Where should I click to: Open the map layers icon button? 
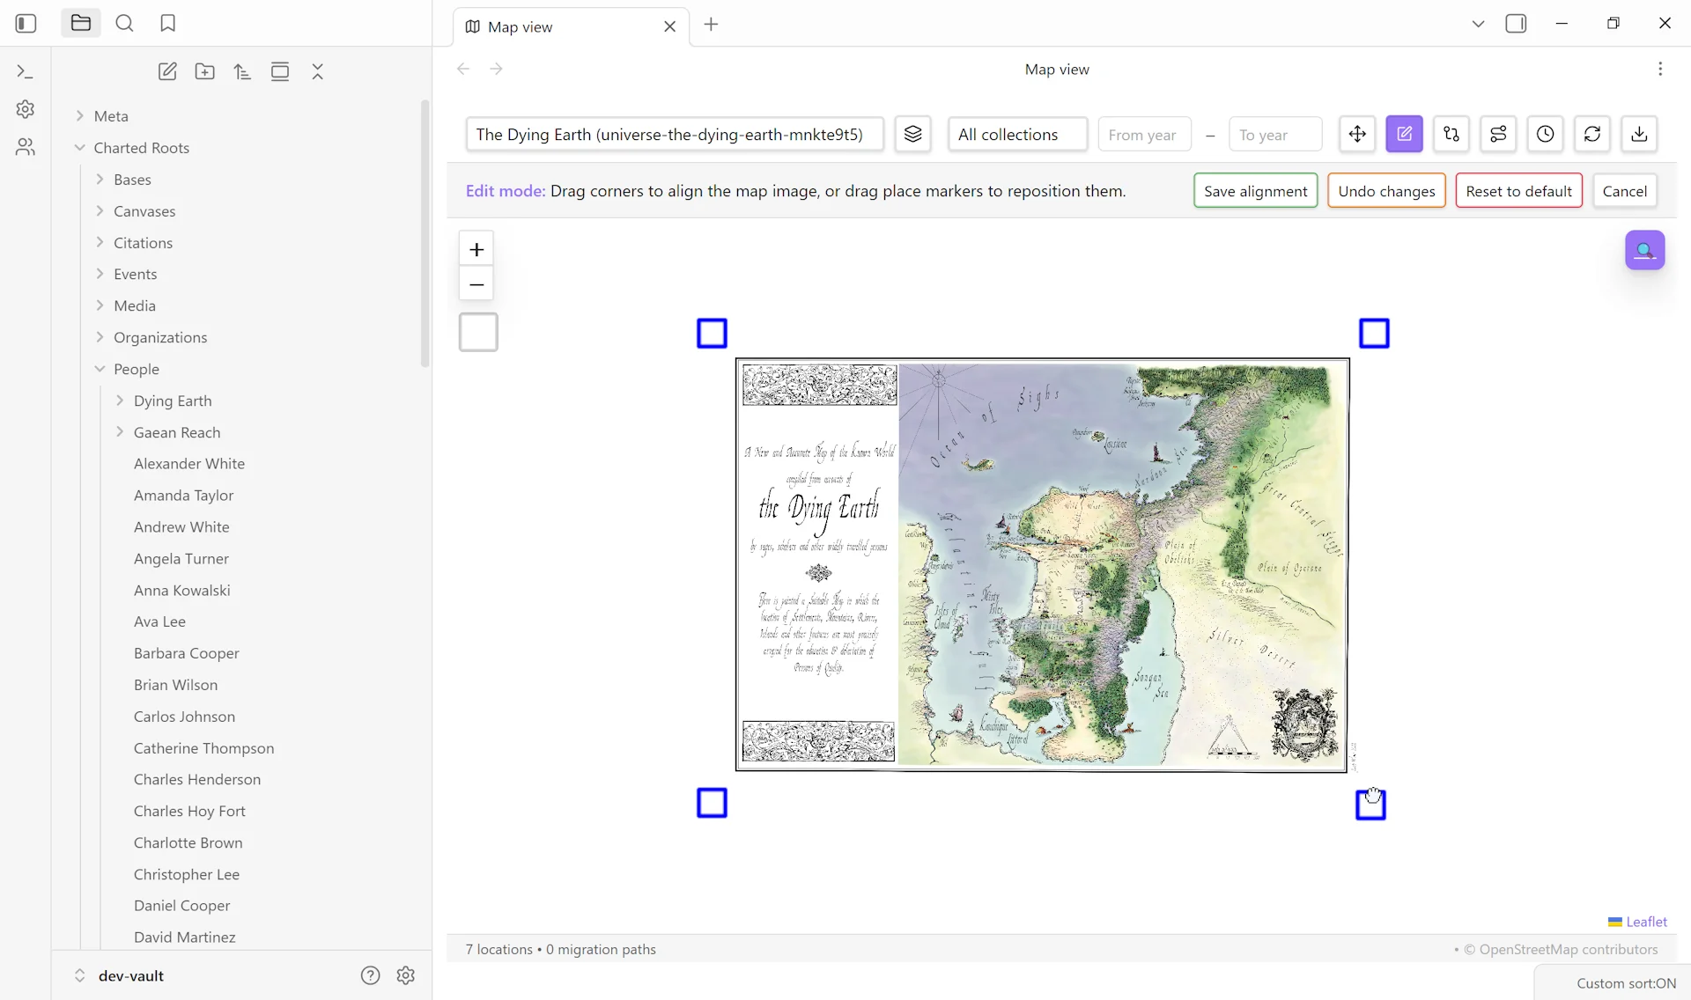pos(912,134)
